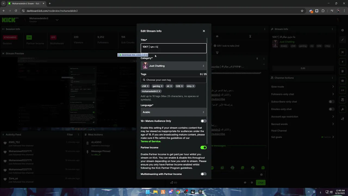Open Stream info panel options menu
The height and width of the screenshot is (196, 348).
[332, 29]
